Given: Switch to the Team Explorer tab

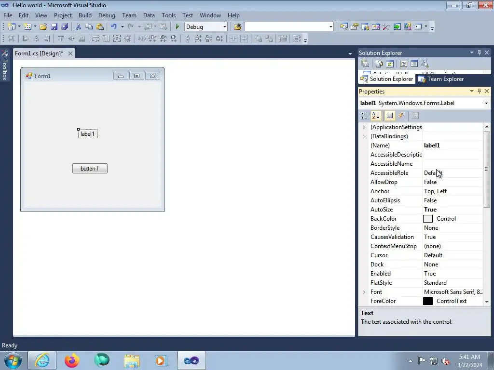Looking at the screenshot, I should coord(441,79).
